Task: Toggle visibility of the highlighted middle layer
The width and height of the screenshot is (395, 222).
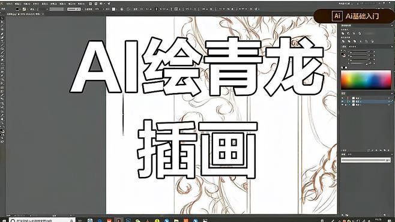Action: click(342, 101)
